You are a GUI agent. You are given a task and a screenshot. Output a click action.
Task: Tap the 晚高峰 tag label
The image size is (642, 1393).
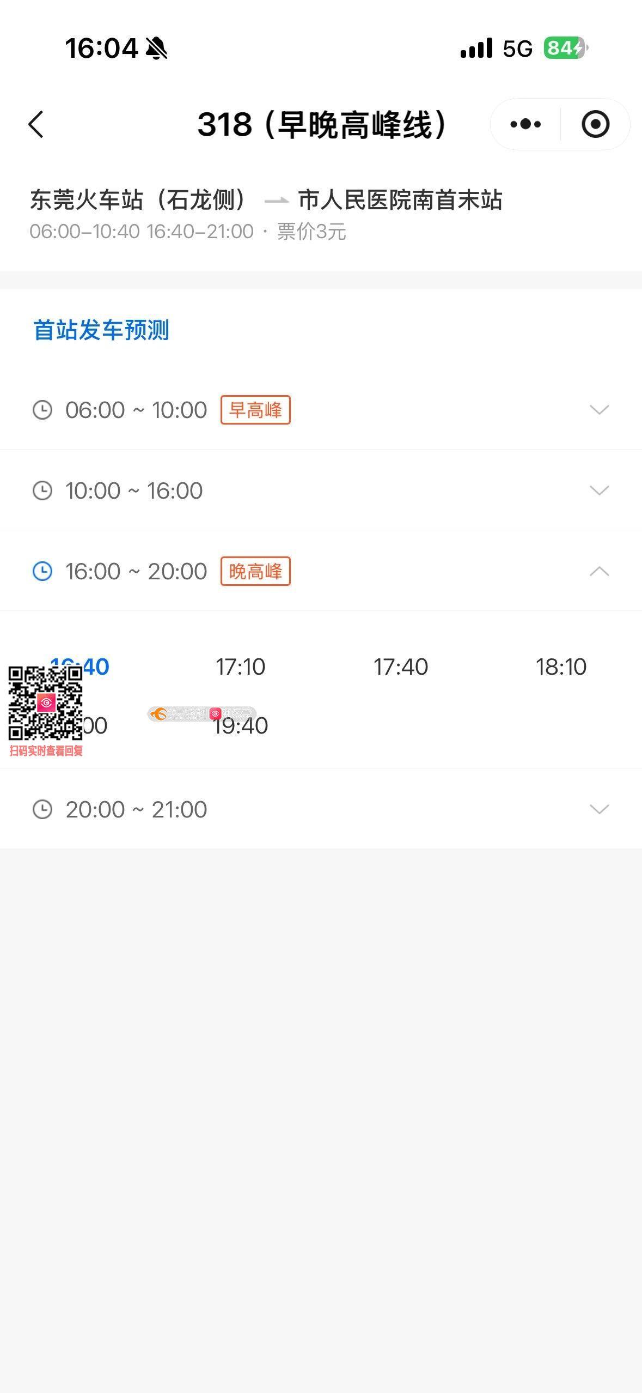point(255,571)
